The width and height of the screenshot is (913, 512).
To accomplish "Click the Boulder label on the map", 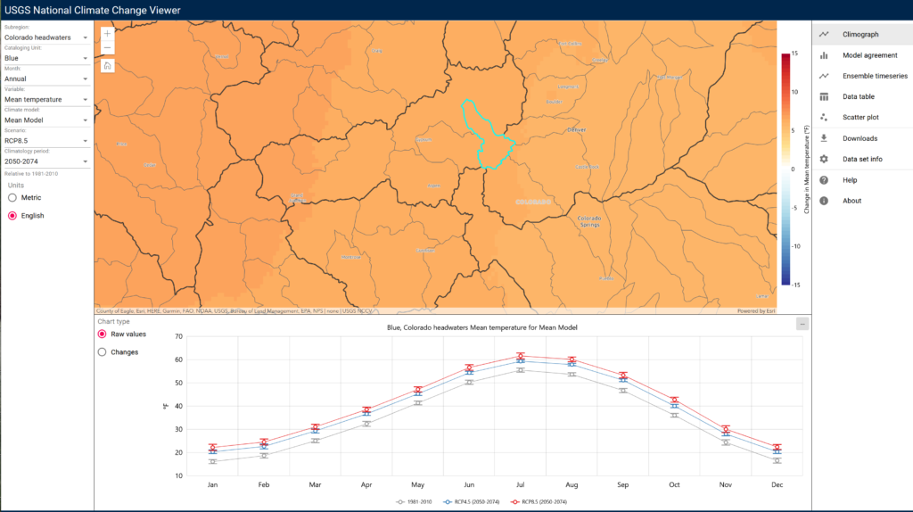I will 554,102.
